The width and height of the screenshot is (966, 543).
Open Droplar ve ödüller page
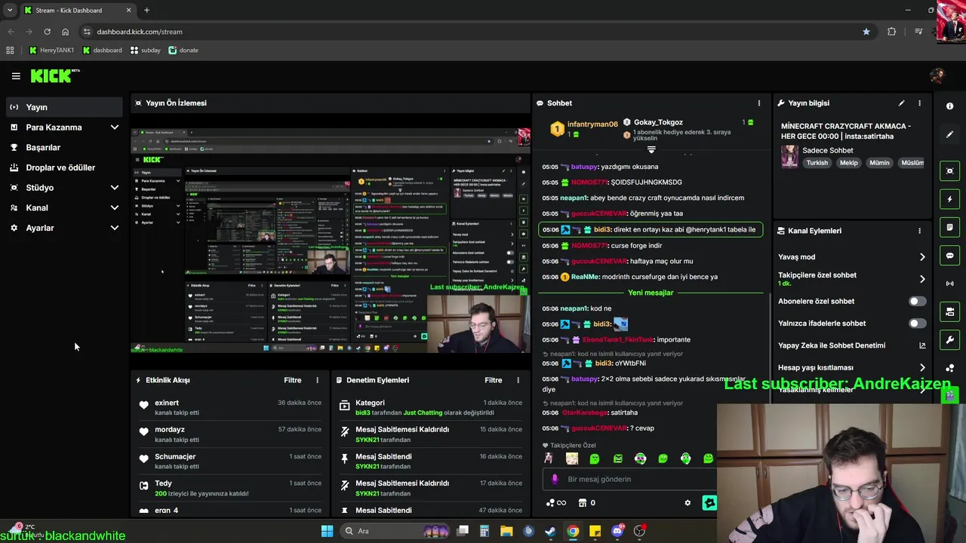64,167
